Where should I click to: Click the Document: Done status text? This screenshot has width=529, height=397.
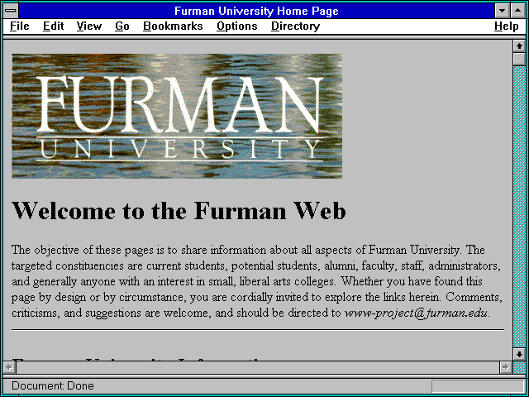53,385
